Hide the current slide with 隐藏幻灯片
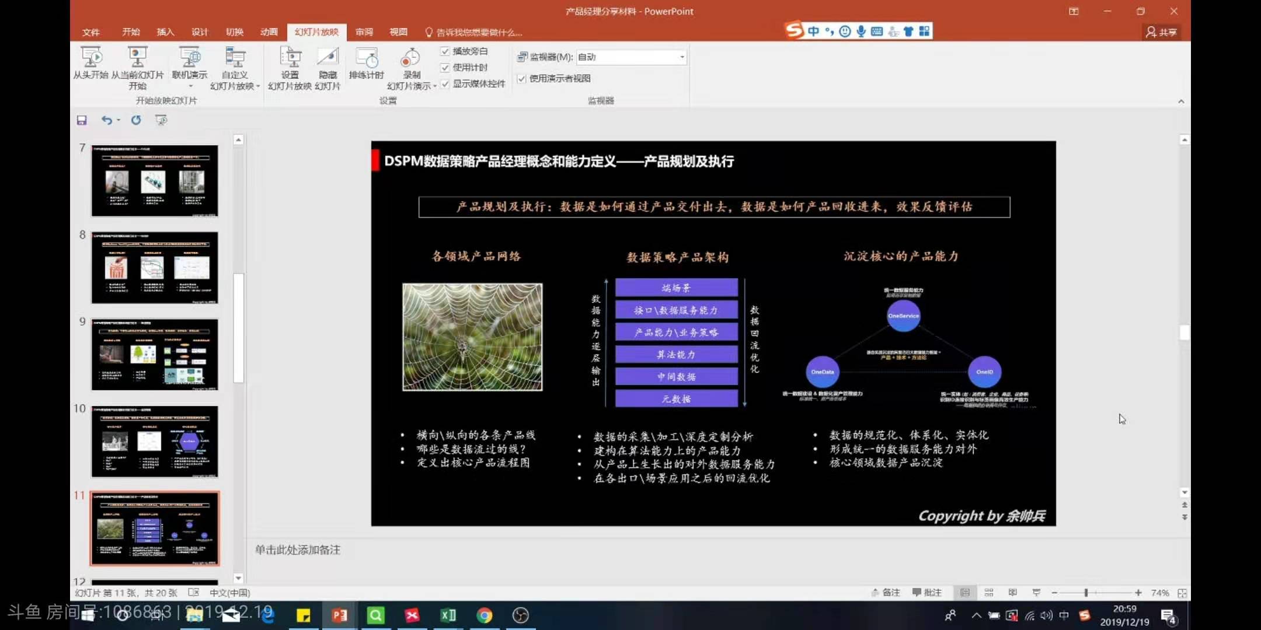1261x630 pixels. [327, 66]
